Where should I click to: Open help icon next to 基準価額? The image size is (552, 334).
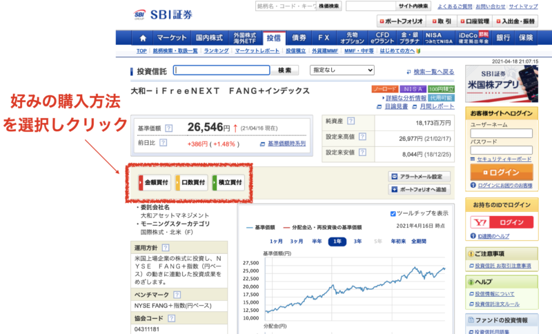tap(169, 128)
